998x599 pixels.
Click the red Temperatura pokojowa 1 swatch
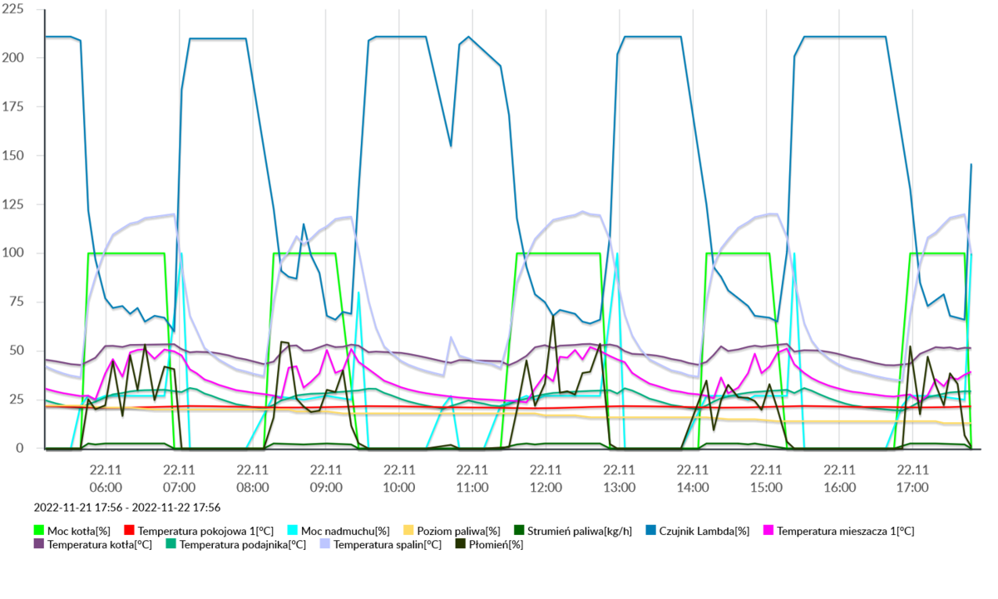[x=129, y=530]
